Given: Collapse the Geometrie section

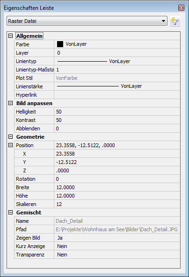Looking at the screenshot, I should pos(11,137).
